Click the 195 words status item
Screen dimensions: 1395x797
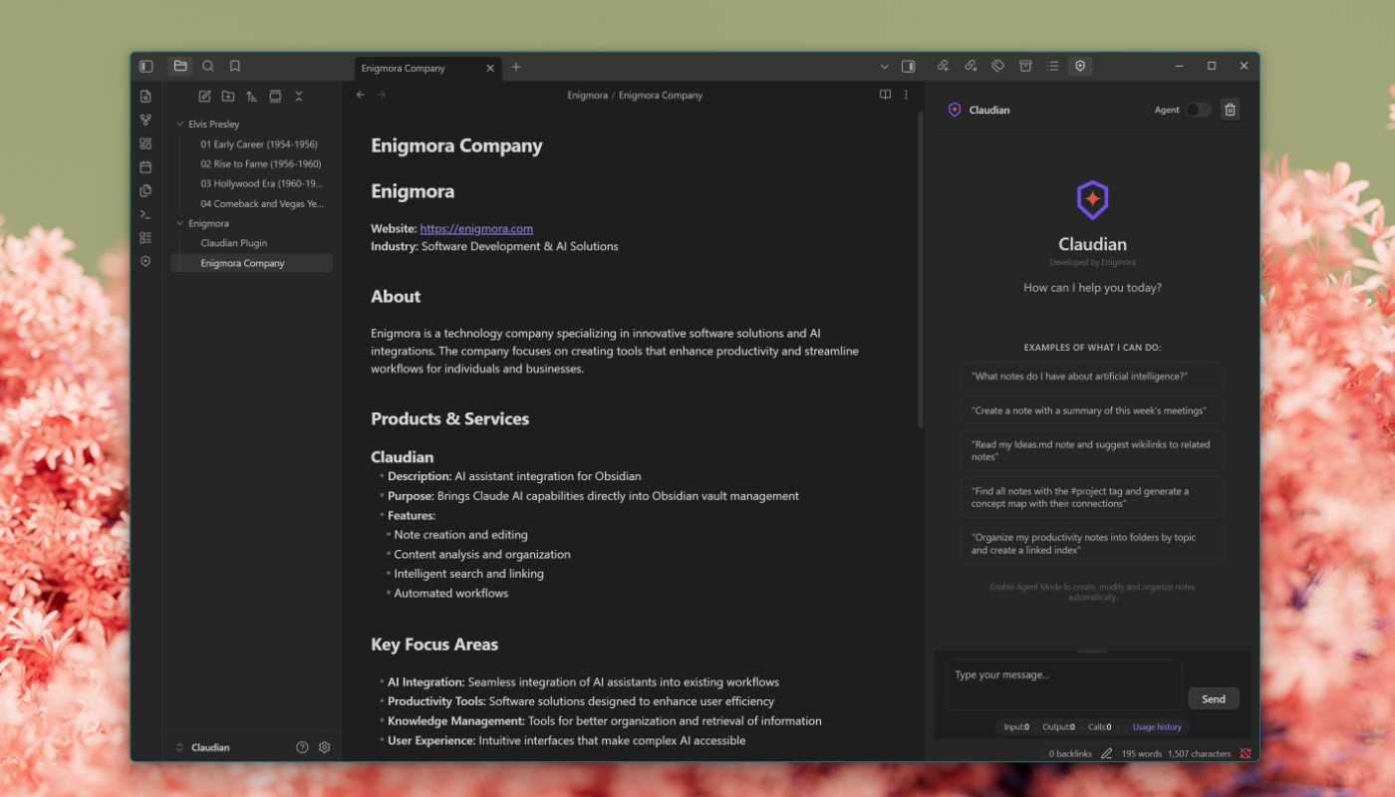(1141, 753)
